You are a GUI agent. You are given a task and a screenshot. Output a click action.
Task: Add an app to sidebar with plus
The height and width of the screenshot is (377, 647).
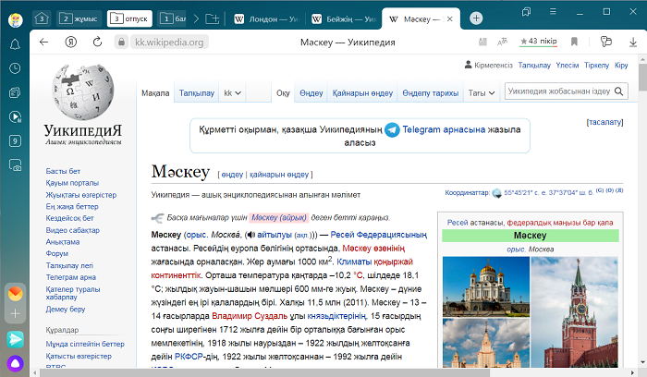[x=16, y=313]
